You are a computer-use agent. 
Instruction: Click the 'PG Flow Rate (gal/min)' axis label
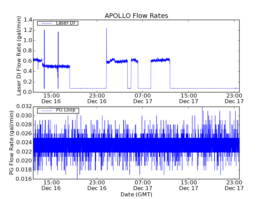coord(11,143)
